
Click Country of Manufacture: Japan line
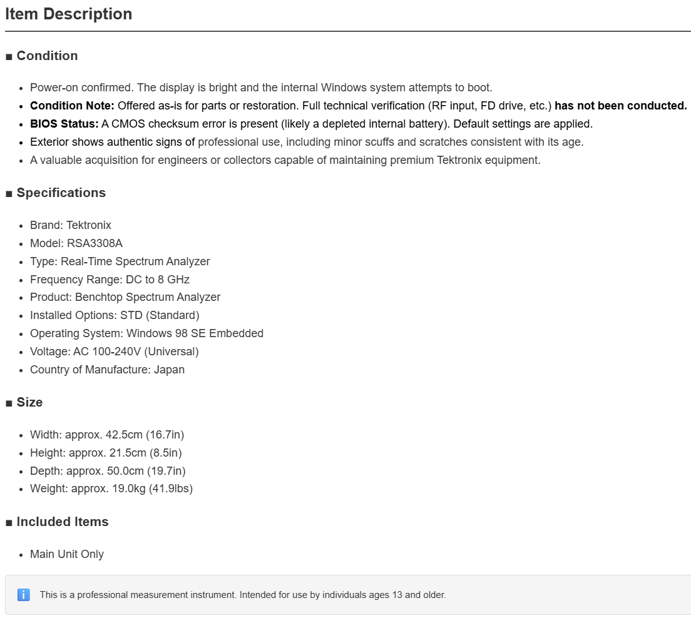(107, 370)
